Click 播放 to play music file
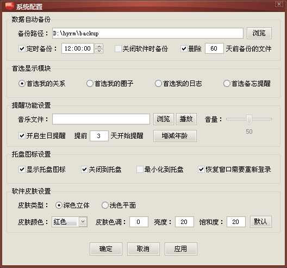The image size is (287, 268). tap(186, 119)
